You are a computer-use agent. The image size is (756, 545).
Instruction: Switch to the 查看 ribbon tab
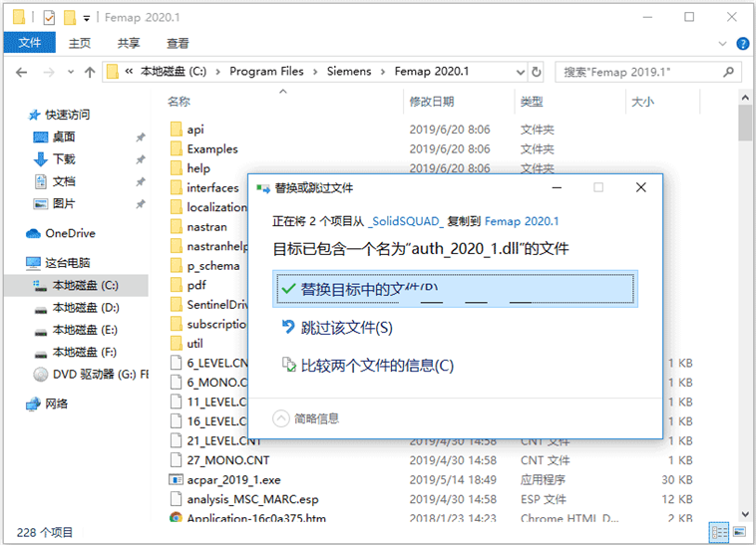point(178,43)
